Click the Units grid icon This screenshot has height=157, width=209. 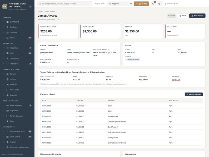click(x=7, y=53)
